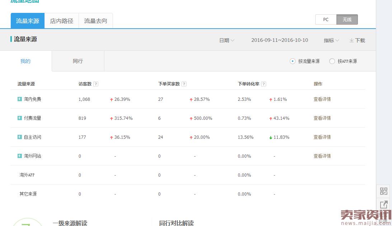Screen dimensions: 392x226
Task: Expand the 淘内免费 row plus icon
Action: pyautogui.click(x=19, y=99)
